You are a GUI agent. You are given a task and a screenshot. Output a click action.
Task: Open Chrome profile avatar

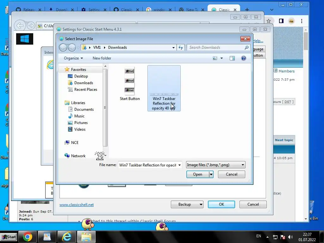pyautogui.click(x=291, y=21)
